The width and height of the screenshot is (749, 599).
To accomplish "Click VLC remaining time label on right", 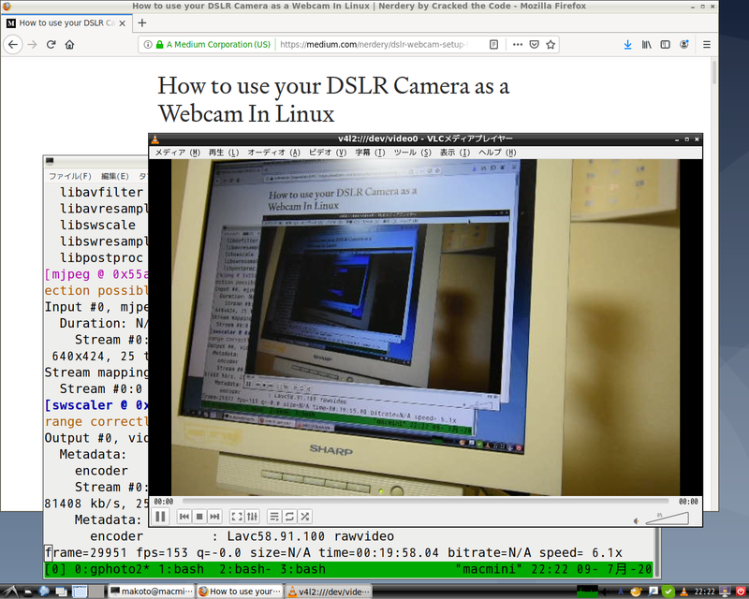I will tap(688, 502).
